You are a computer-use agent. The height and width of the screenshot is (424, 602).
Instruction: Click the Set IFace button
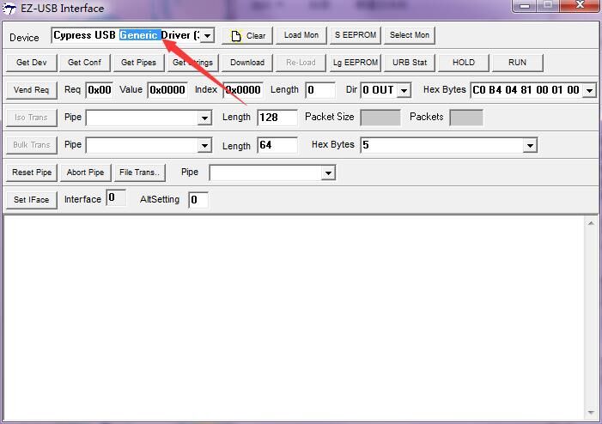pos(32,200)
